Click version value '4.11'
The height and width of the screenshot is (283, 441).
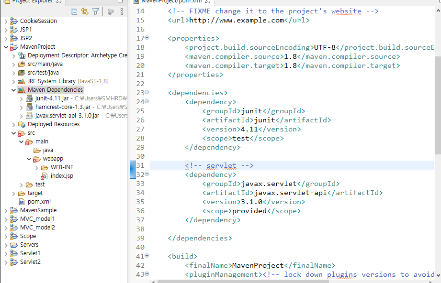point(249,129)
